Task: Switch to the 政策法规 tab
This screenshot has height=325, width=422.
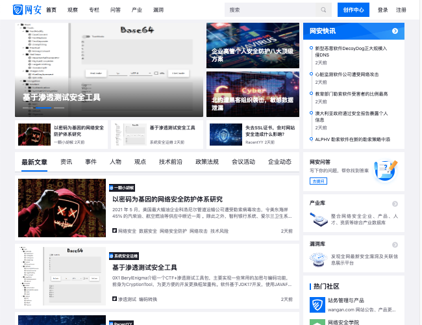Action: click(x=207, y=162)
